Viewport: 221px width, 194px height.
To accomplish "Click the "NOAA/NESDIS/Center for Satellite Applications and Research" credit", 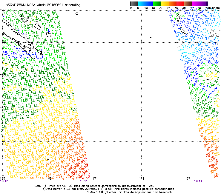I will [129, 192].
